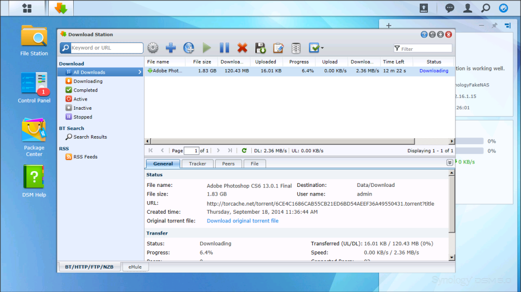This screenshot has width=521, height=292.
Task: Sort by File name column header
Action: point(165,62)
